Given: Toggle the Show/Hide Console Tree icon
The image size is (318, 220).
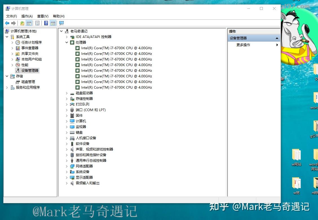Looking at the screenshot, I should pyautogui.click(x=29, y=23).
